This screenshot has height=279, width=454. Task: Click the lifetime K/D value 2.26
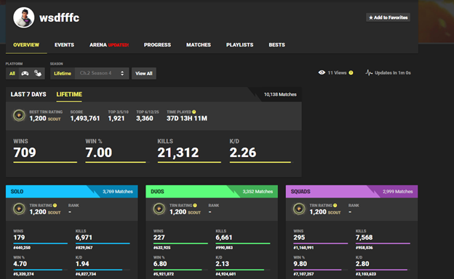pos(243,153)
